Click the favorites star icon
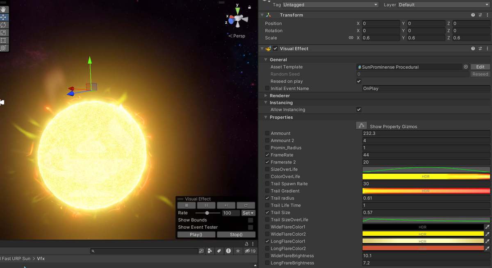 click(x=238, y=251)
